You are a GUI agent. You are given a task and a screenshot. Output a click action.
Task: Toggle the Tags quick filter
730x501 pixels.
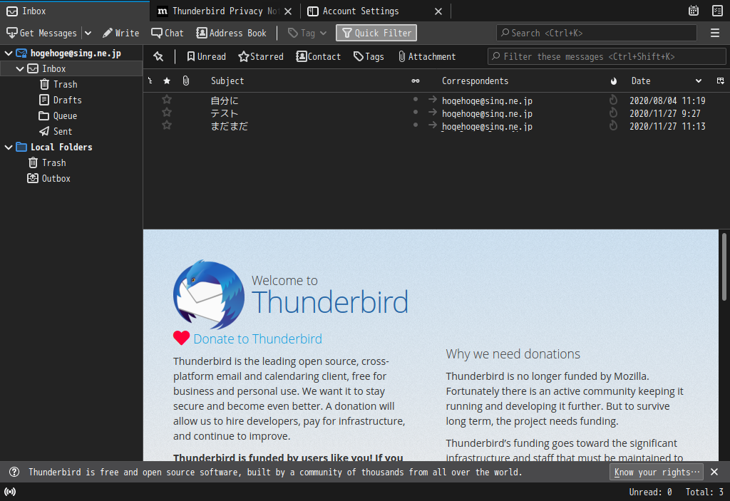pyautogui.click(x=369, y=57)
